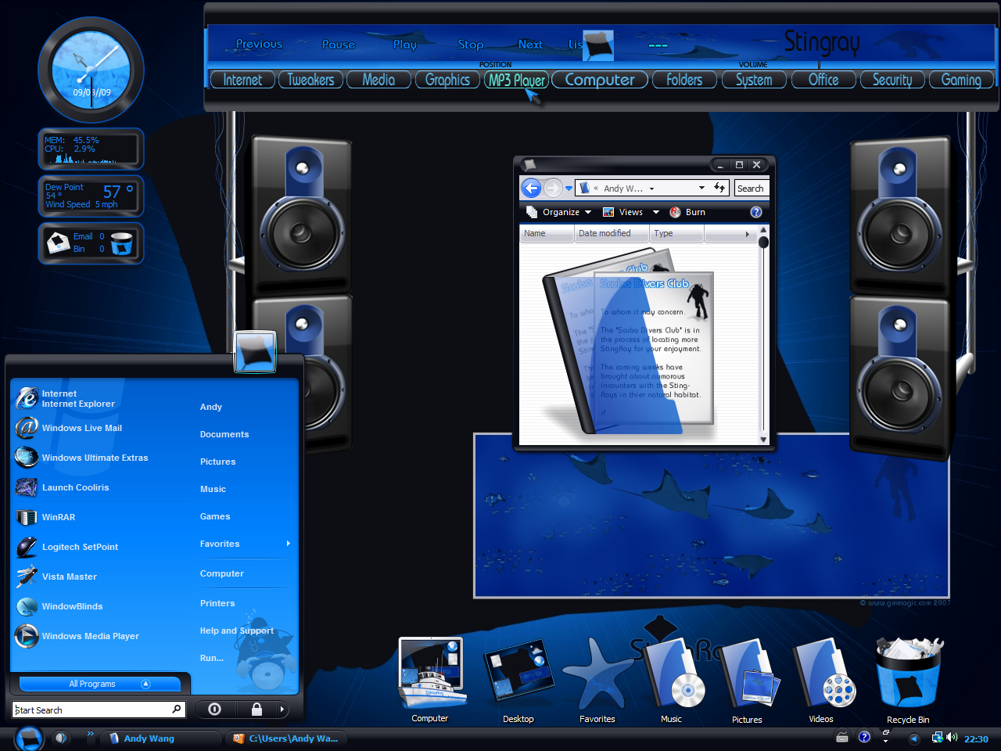Click the network tray icon

(x=937, y=737)
